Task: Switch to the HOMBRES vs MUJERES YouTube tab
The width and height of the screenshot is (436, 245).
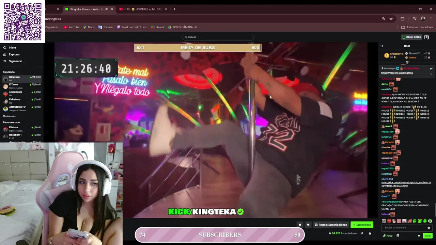Action: 143,9
